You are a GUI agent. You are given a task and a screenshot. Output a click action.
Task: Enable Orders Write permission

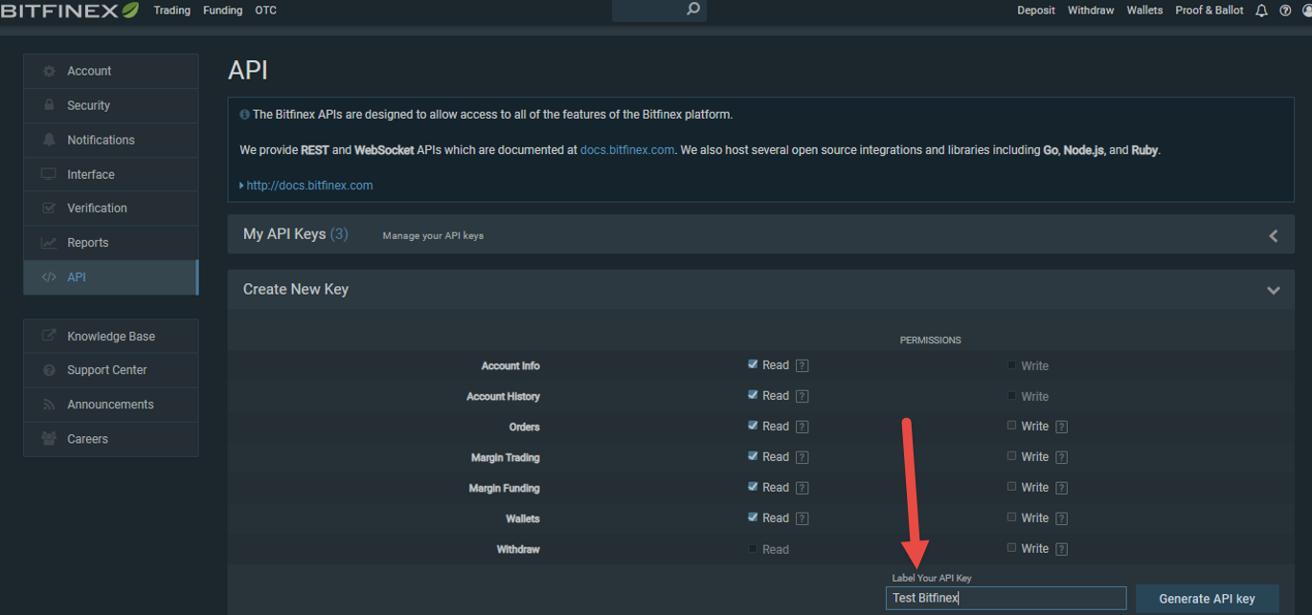point(1011,426)
